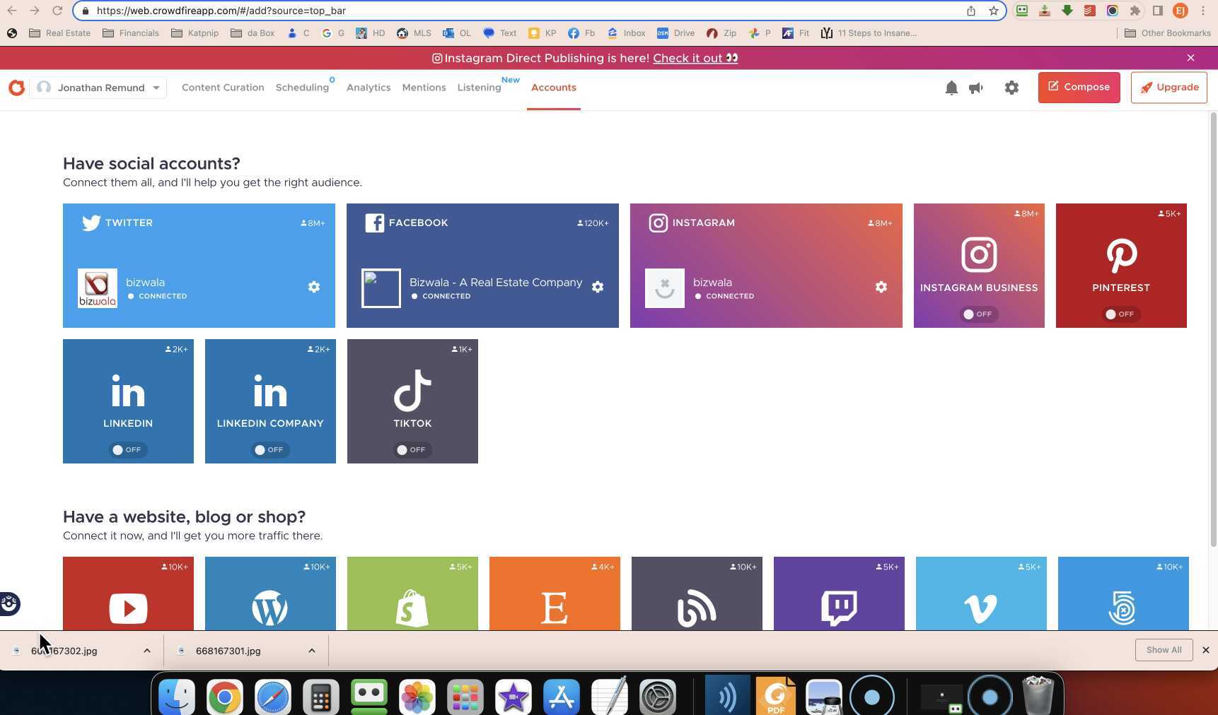This screenshot has height=715, width=1218.
Task: Click the Shopify tile icon
Action: click(412, 608)
